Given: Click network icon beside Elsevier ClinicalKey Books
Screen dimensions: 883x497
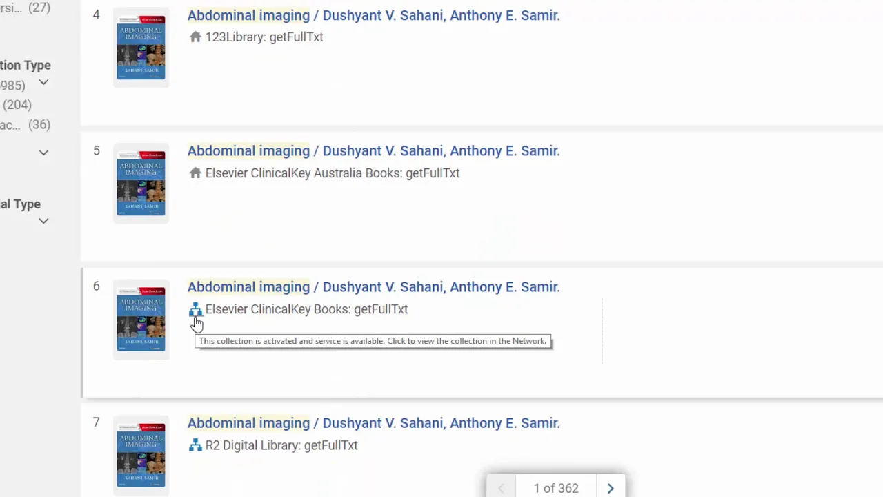Looking at the screenshot, I should click(x=195, y=309).
